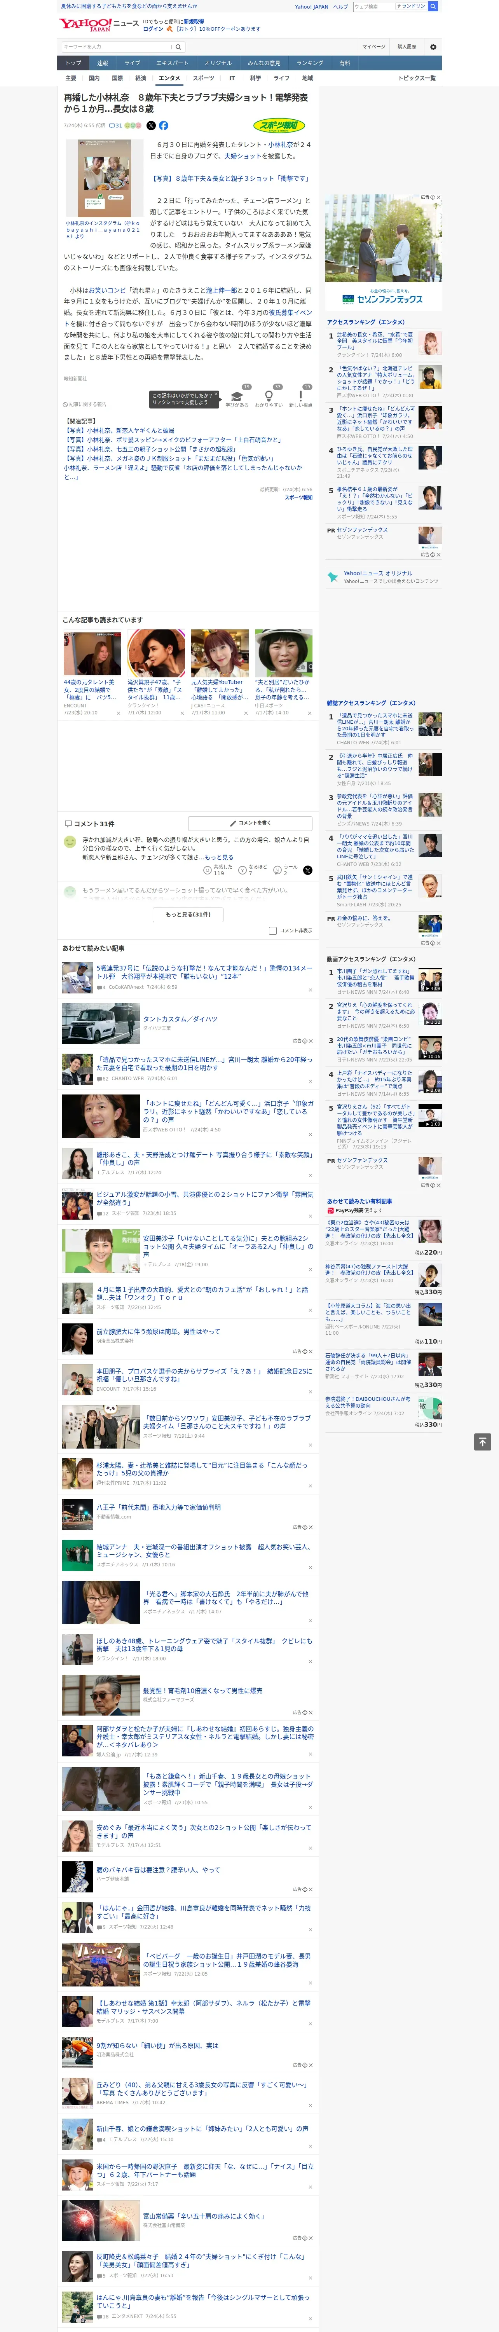Screen dimensions: 499x2332
Task: Select the スポーツ category
Action: pos(204,78)
